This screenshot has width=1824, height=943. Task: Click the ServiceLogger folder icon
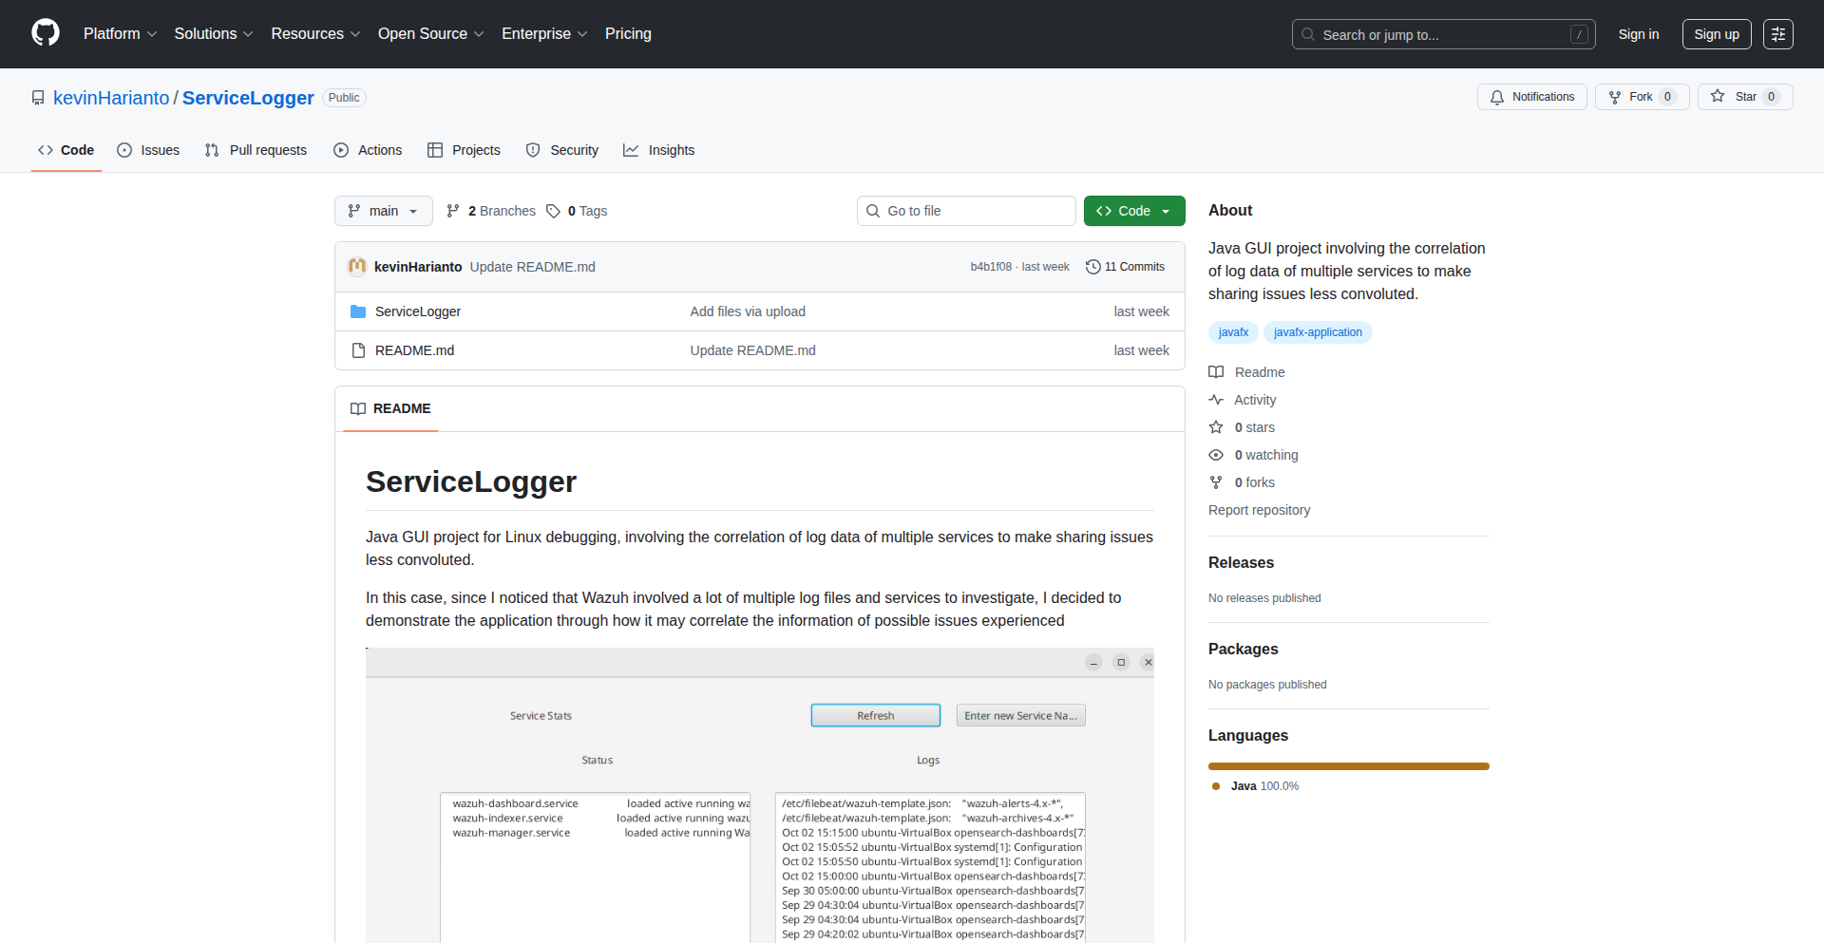(x=358, y=311)
